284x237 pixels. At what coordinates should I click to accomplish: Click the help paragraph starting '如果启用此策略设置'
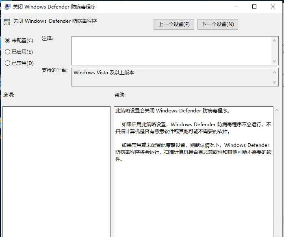(193, 128)
